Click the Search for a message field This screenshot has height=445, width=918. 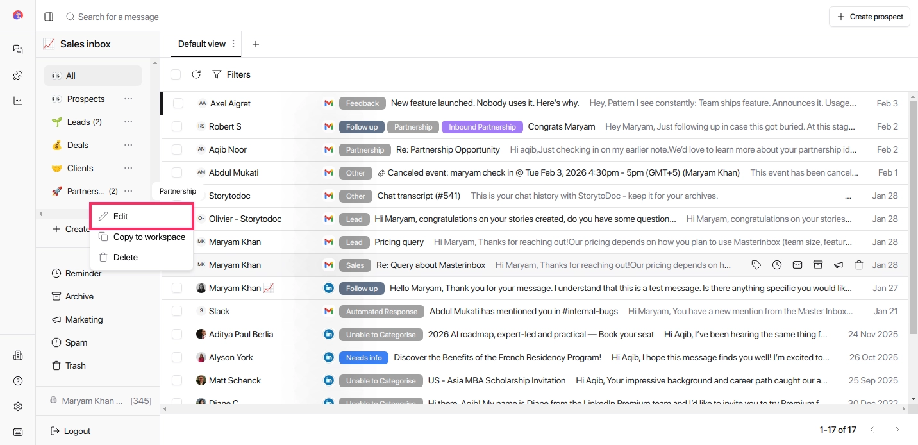pyautogui.click(x=119, y=17)
